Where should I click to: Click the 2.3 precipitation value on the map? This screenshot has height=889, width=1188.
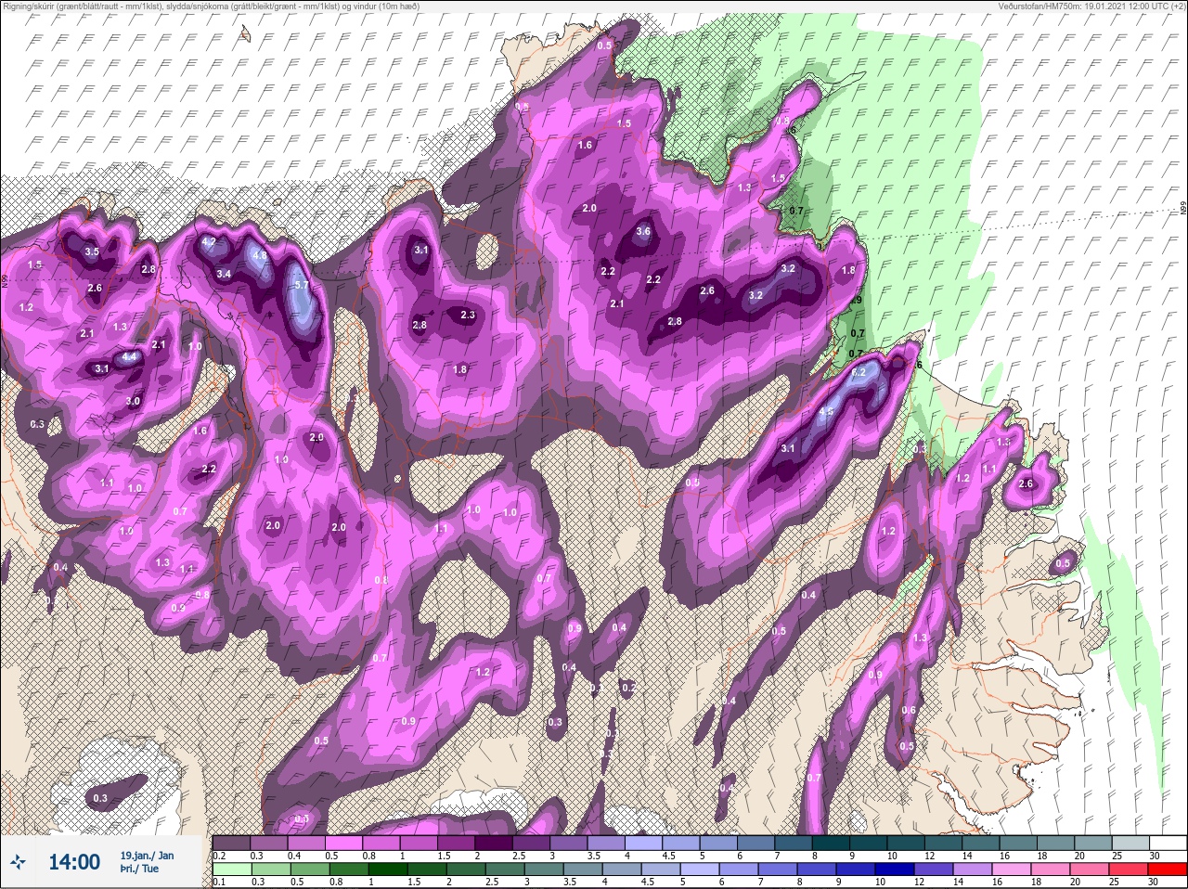(468, 316)
